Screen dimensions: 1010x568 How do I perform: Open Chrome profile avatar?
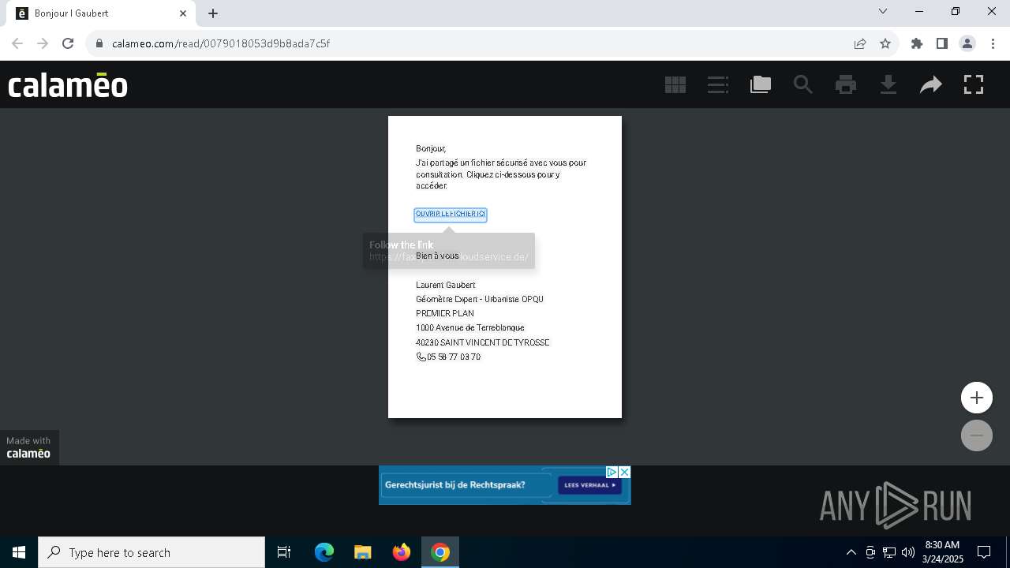(x=967, y=43)
